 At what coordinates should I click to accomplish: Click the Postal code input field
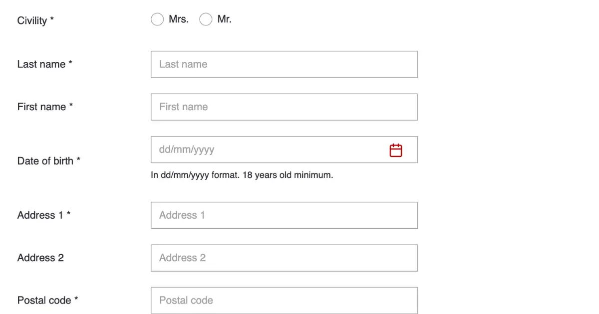284,301
